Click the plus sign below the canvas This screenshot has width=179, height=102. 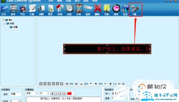(96, 84)
